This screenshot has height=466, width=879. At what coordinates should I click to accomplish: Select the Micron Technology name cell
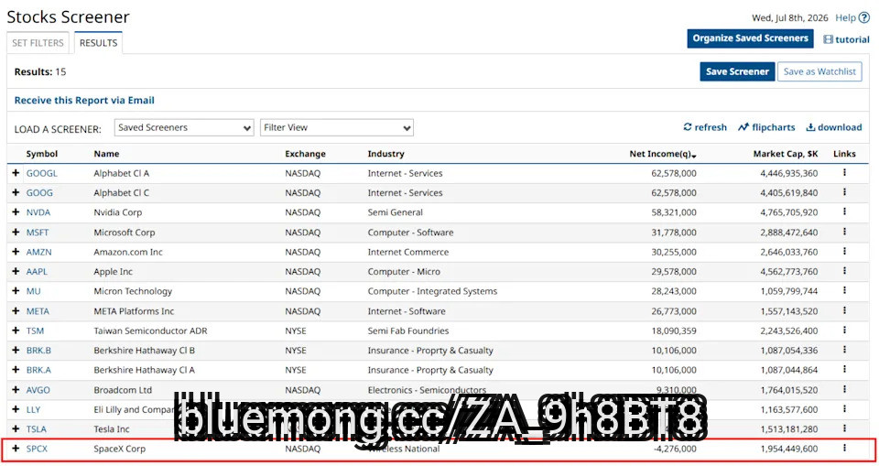(133, 291)
